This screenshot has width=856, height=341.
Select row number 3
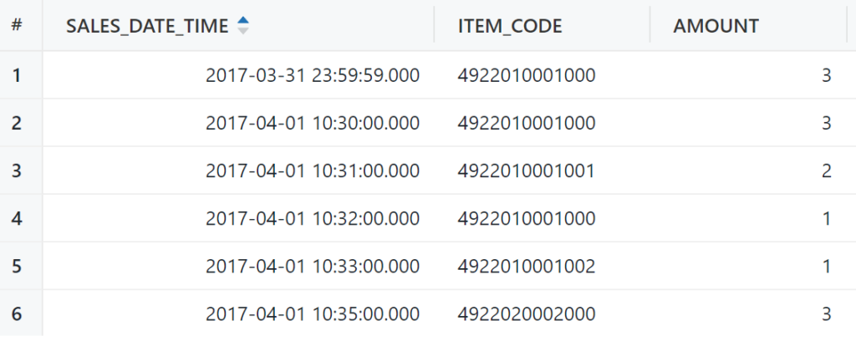pos(17,170)
